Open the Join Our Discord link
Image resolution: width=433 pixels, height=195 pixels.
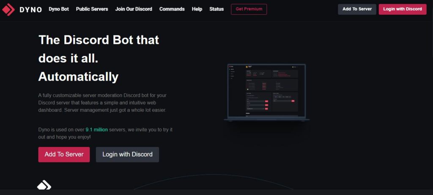[134, 9]
